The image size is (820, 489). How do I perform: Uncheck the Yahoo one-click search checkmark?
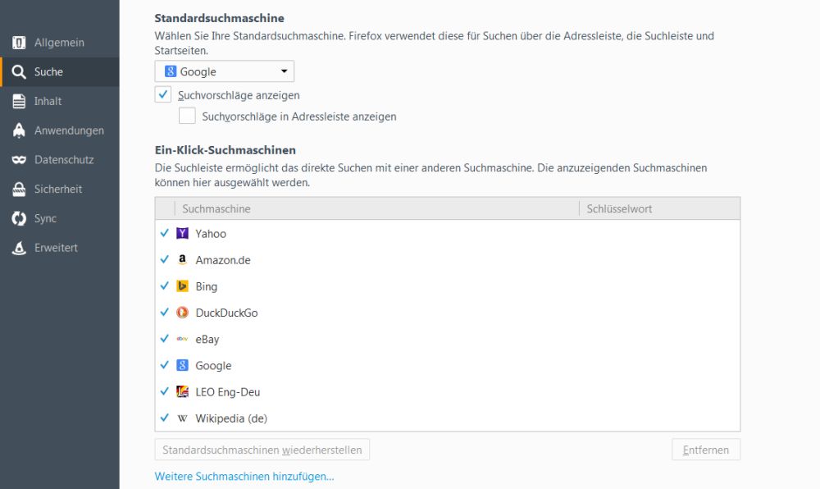coord(165,234)
